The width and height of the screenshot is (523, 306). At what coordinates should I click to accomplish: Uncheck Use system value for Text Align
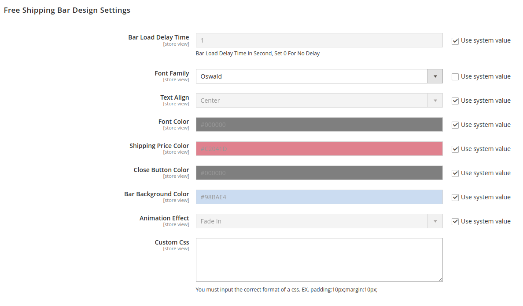tap(455, 101)
